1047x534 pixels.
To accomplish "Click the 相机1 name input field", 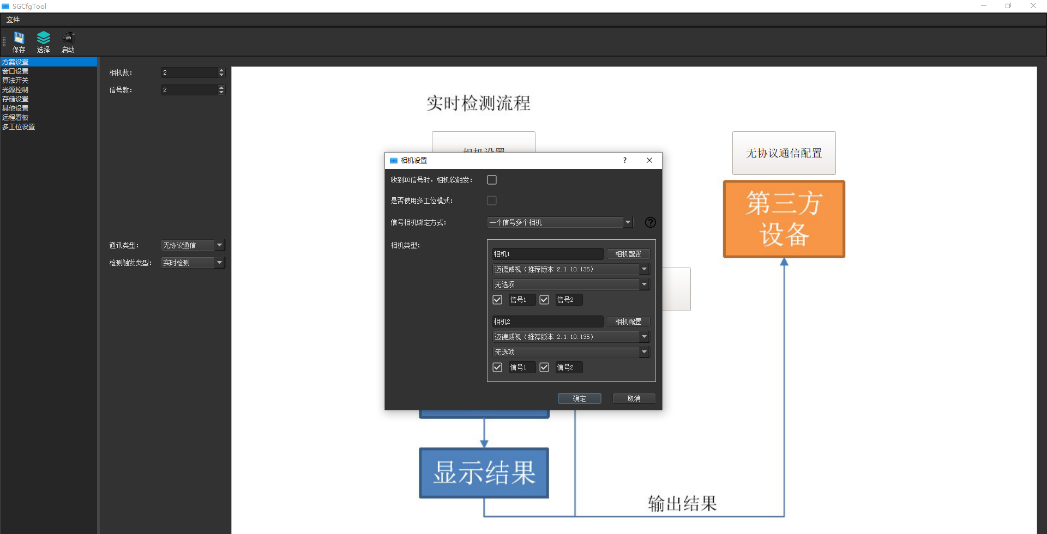I will coord(547,253).
